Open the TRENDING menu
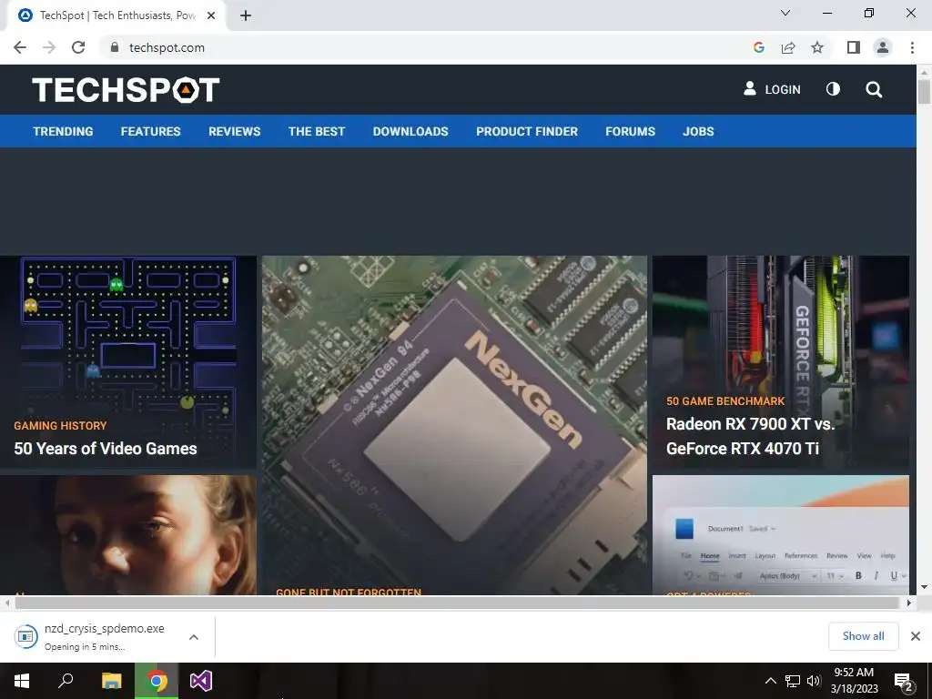Image resolution: width=932 pixels, height=699 pixels. (x=63, y=131)
